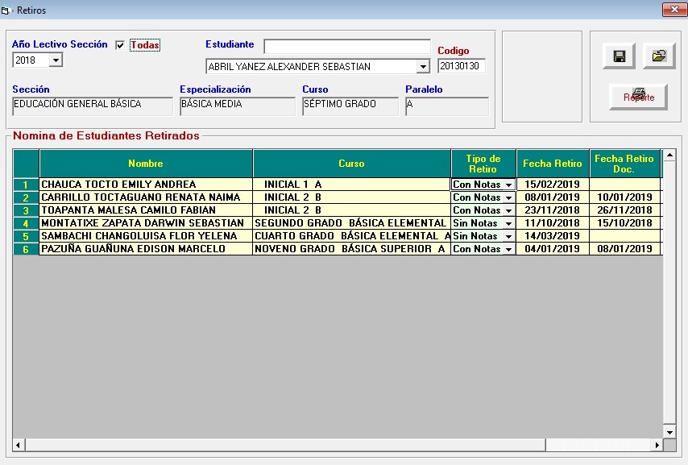Click the Codigo field showing 20130130

[x=462, y=66]
